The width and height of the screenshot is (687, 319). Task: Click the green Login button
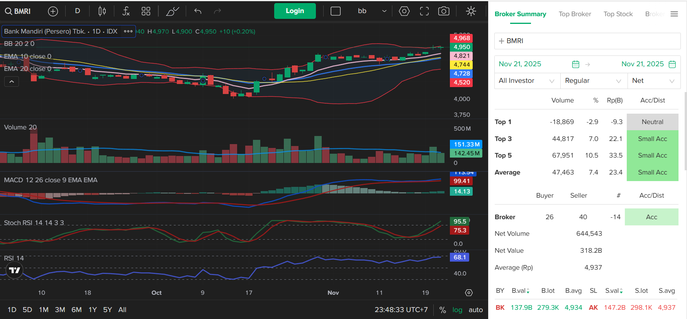pos(295,11)
